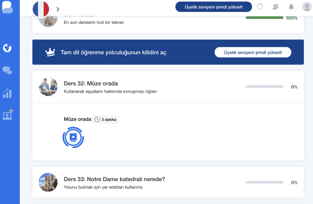Open the chat bubbles community icon
The height and width of the screenshot is (204, 313).
(7, 71)
